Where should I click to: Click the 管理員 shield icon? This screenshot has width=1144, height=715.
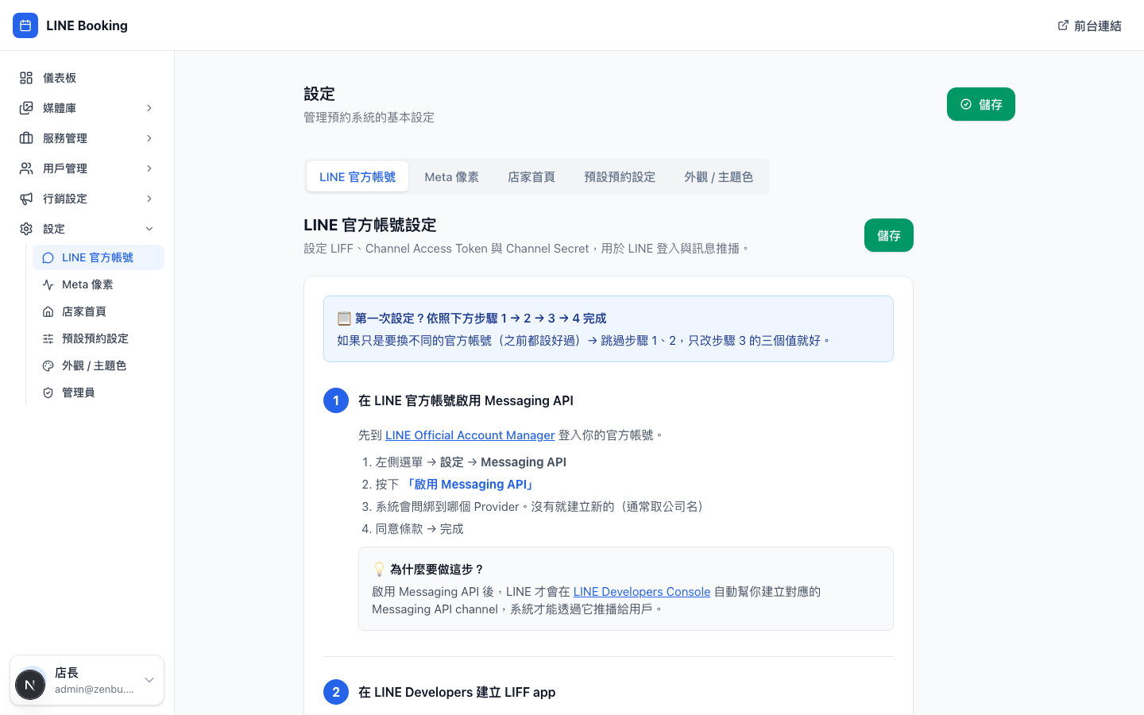[48, 392]
